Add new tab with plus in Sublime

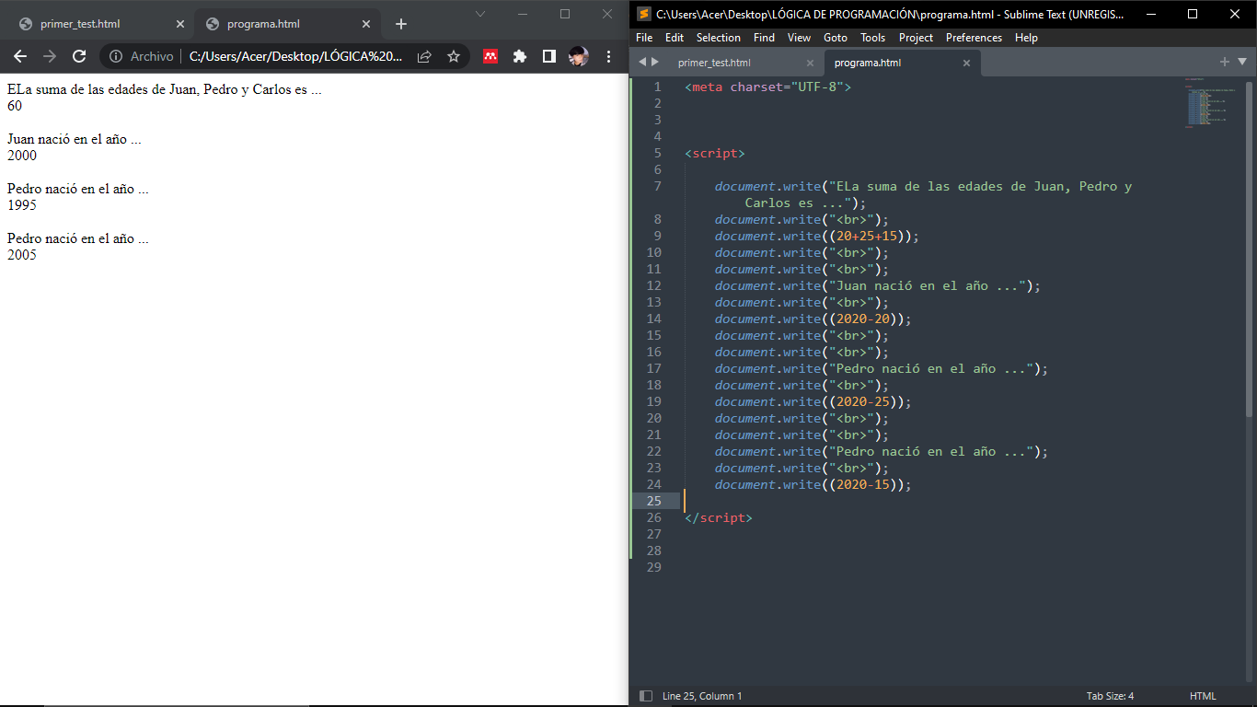pos(1225,62)
